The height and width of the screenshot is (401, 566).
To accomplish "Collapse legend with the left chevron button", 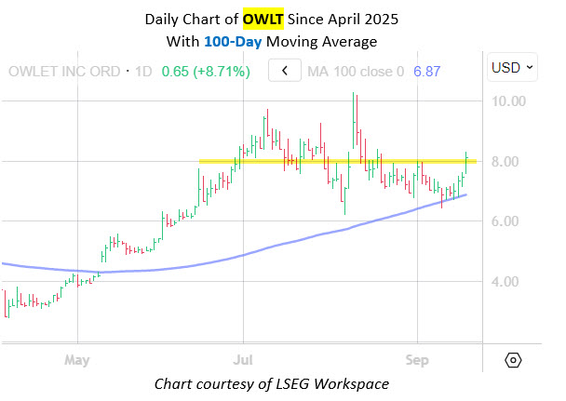I will coord(285,71).
